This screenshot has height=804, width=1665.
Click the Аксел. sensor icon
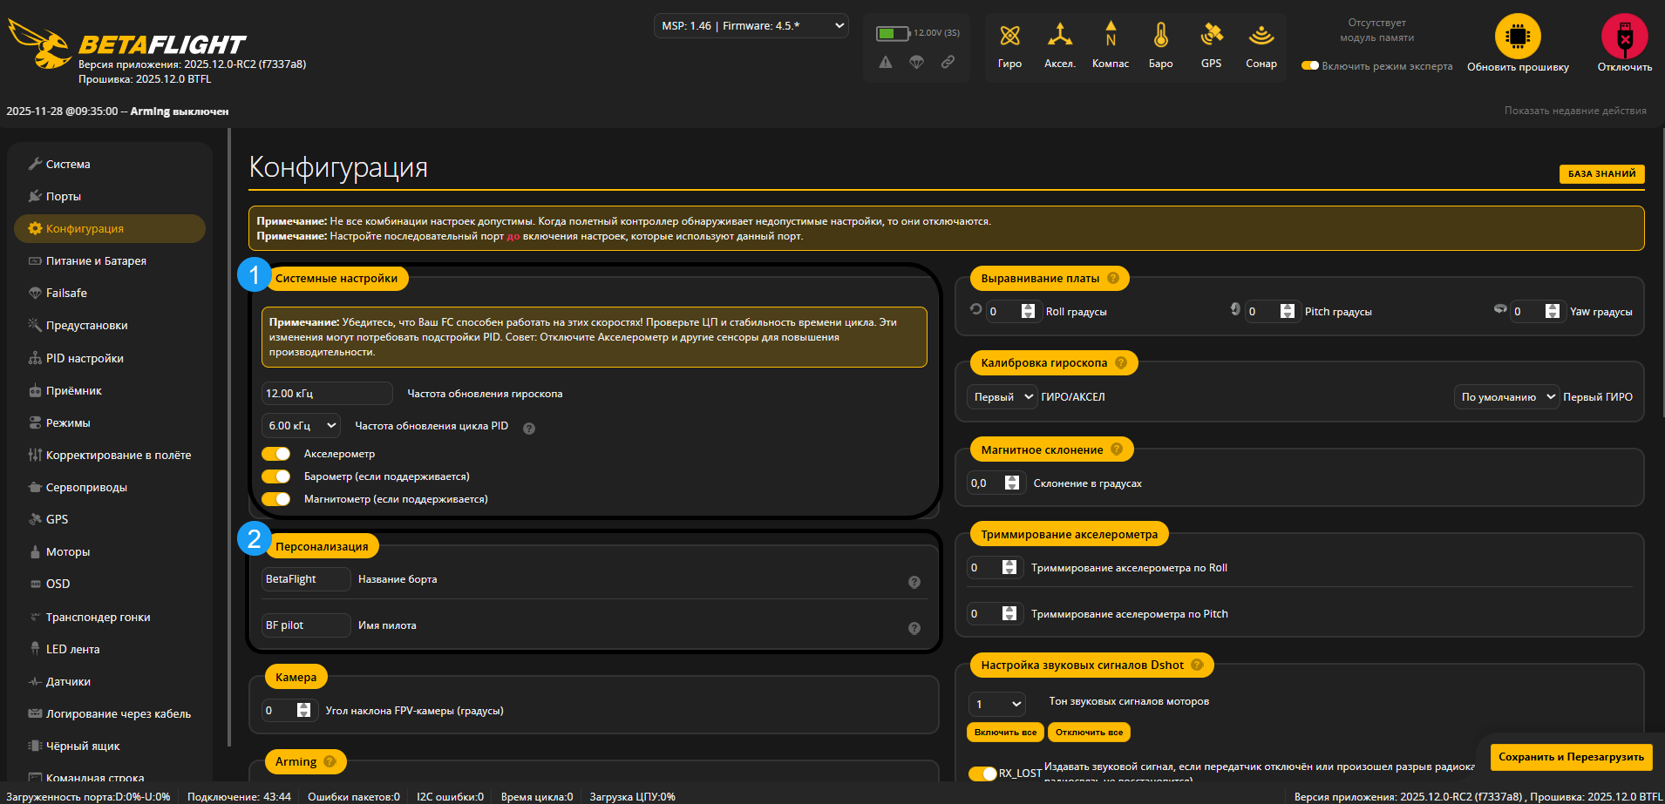[x=1059, y=44]
